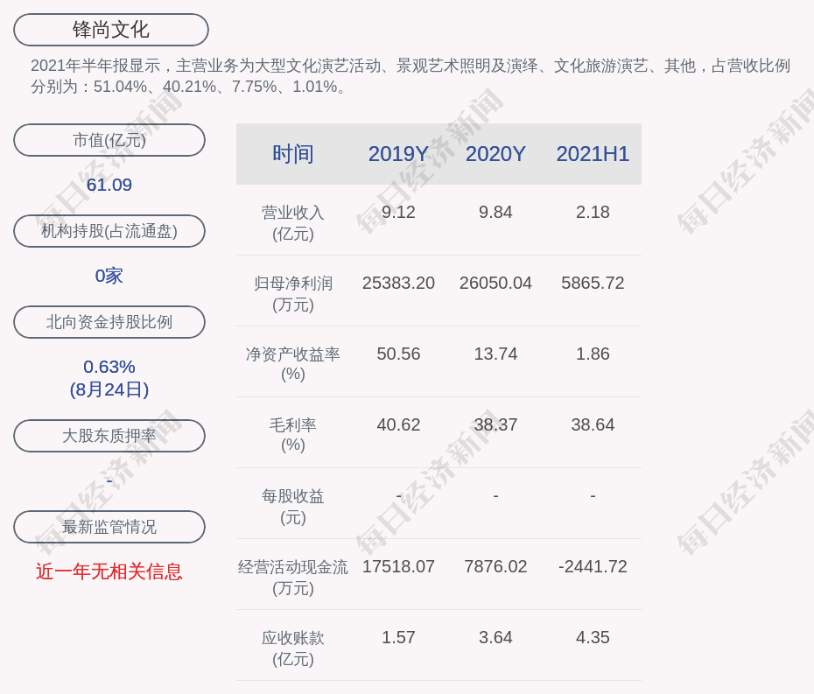Click the 4.35 receivables value

pos(593,637)
